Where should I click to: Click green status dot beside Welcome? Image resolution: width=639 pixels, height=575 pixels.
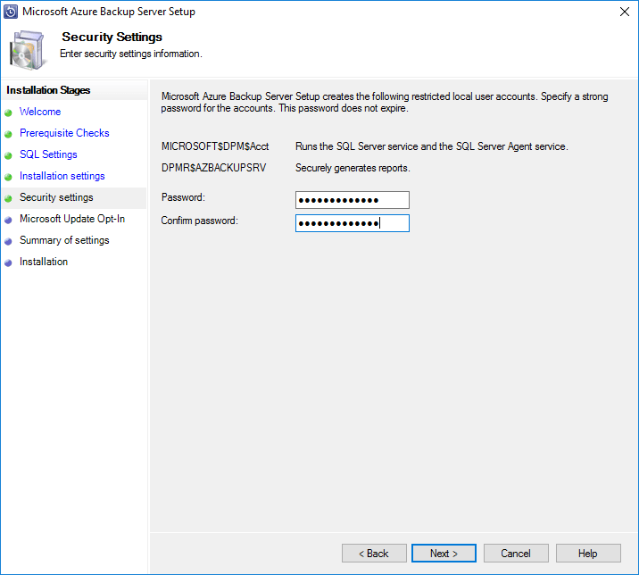click(8, 113)
